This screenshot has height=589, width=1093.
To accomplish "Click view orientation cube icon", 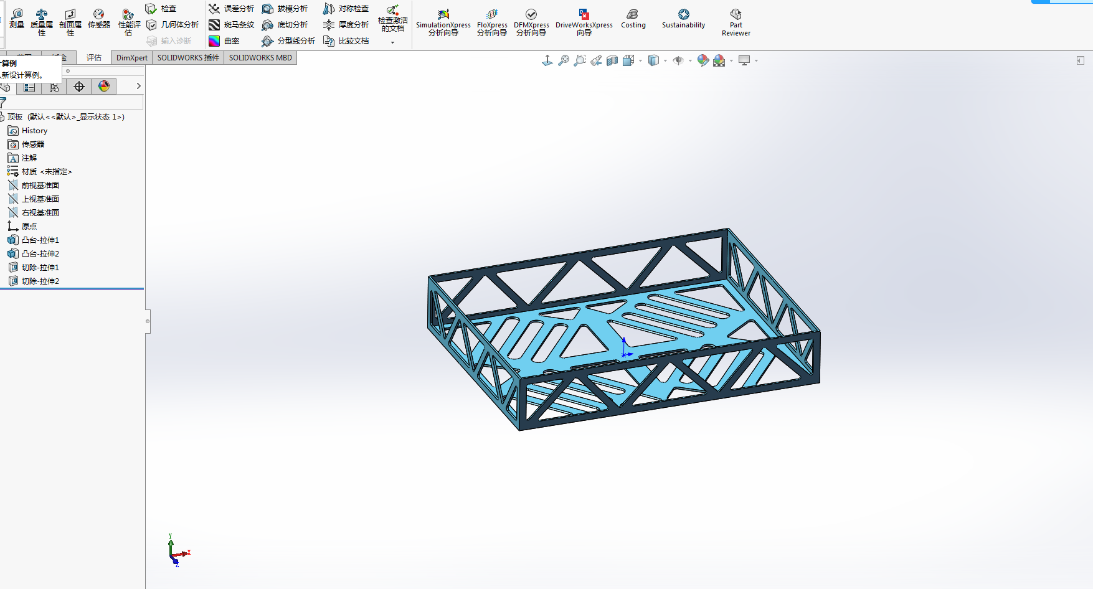I will pyautogui.click(x=628, y=60).
